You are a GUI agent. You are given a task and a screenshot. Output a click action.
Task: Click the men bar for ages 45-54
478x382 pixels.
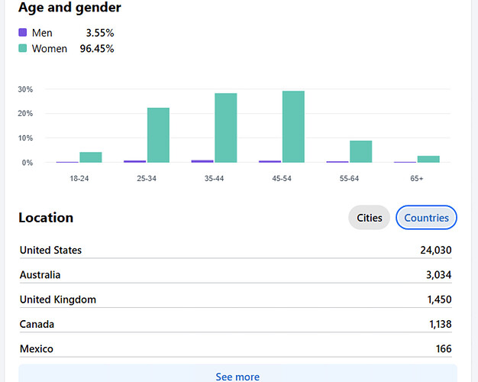click(x=270, y=161)
